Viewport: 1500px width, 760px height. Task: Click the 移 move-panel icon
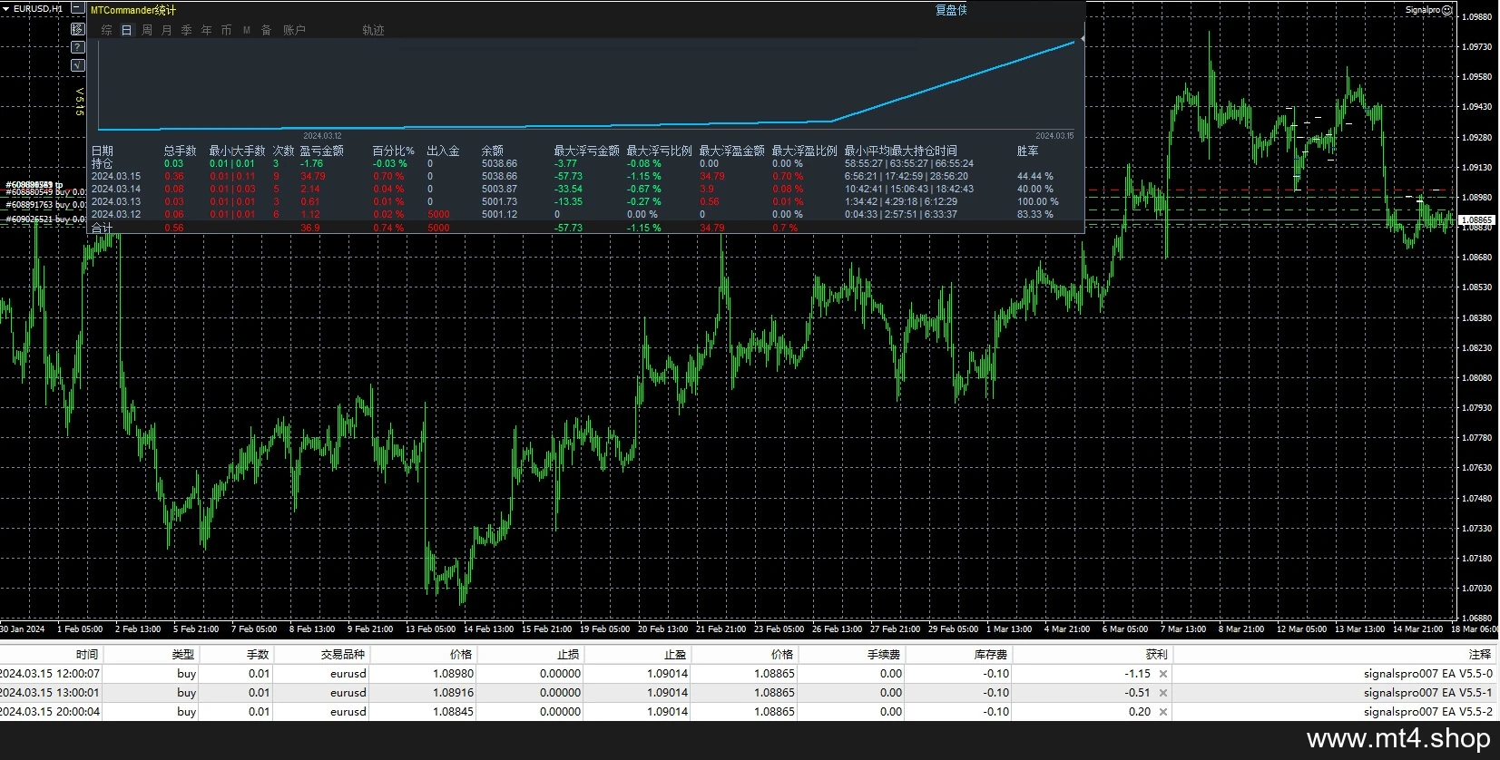77,29
